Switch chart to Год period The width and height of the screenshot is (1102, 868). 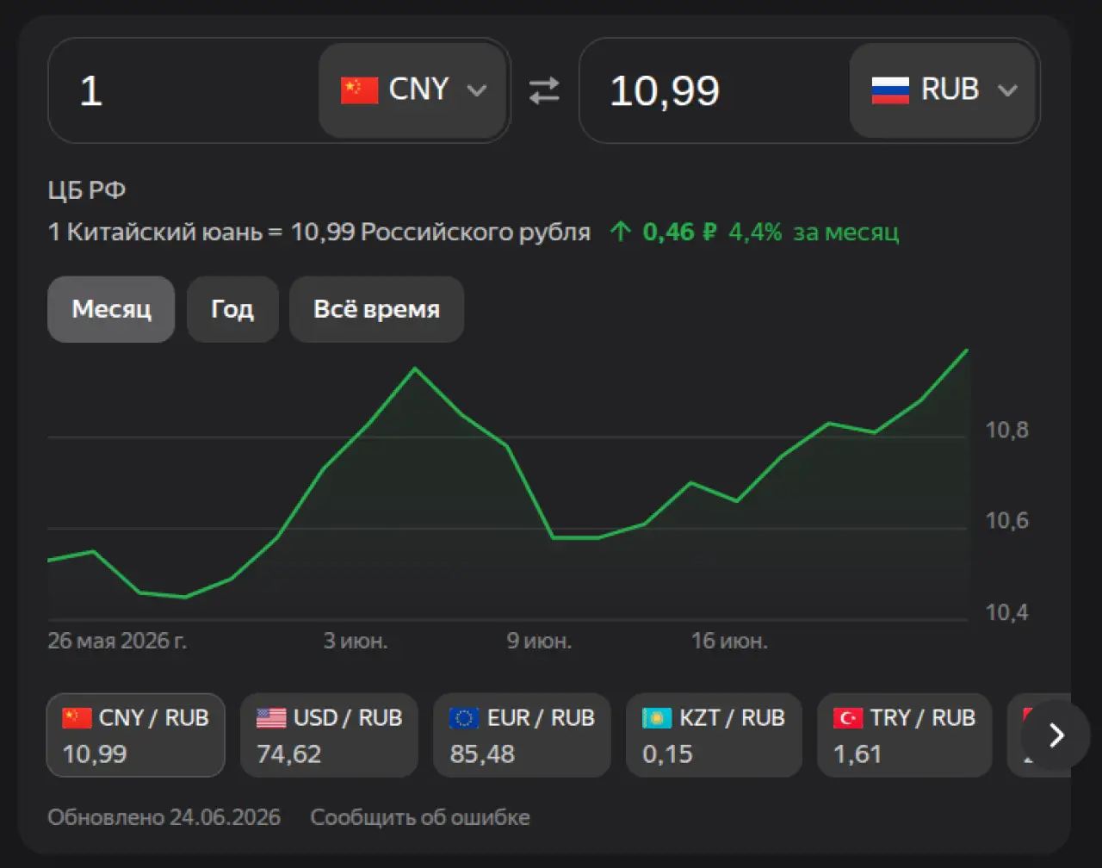click(232, 309)
